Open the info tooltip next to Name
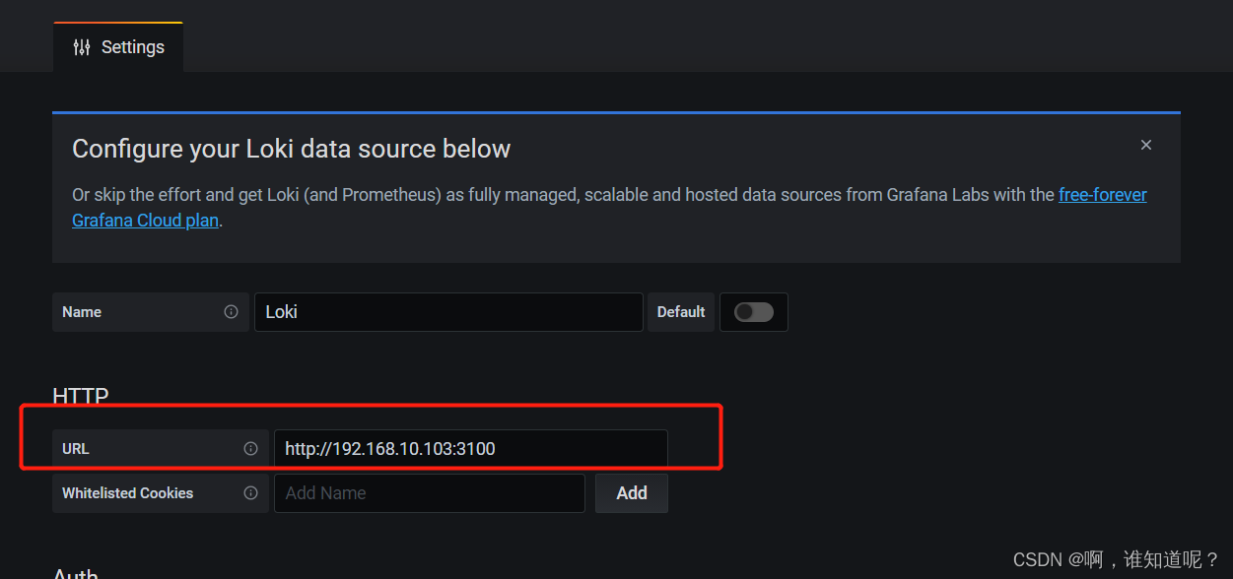1233x579 pixels. (x=233, y=312)
